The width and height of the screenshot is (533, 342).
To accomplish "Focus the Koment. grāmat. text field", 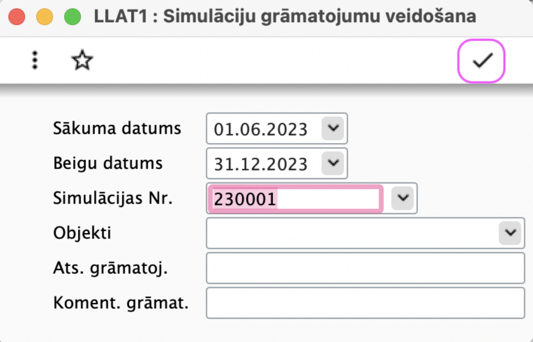I will point(365,303).
